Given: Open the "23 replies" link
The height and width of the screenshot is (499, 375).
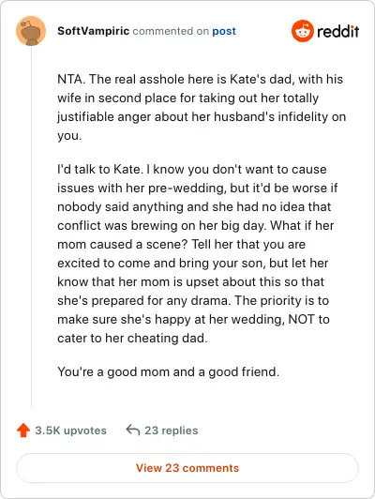Looking at the screenshot, I should tap(172, 431).
